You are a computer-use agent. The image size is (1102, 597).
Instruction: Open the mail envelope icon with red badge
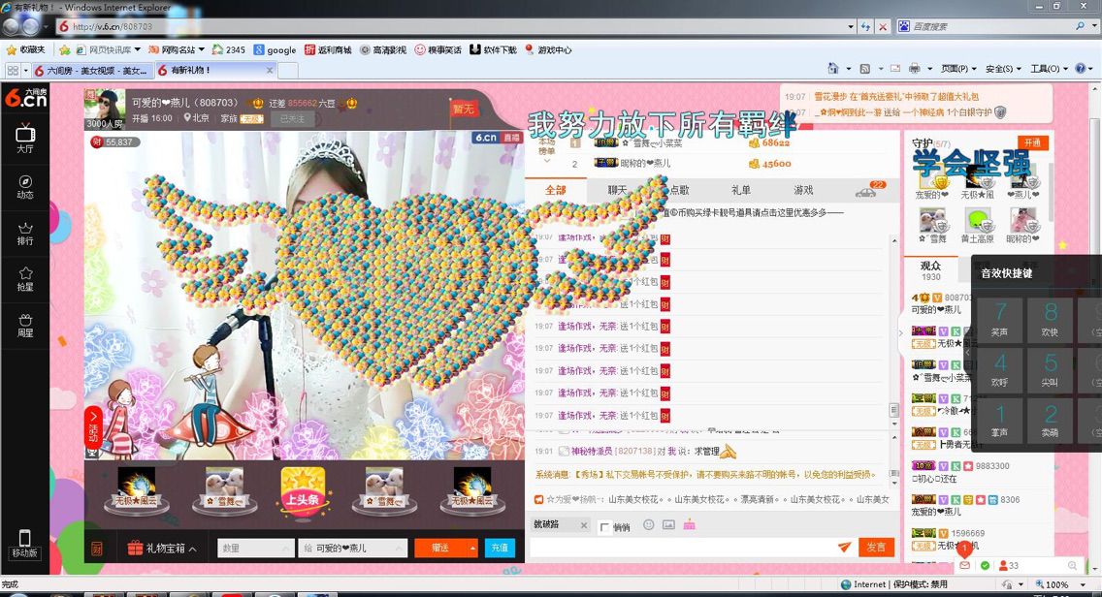965,565
